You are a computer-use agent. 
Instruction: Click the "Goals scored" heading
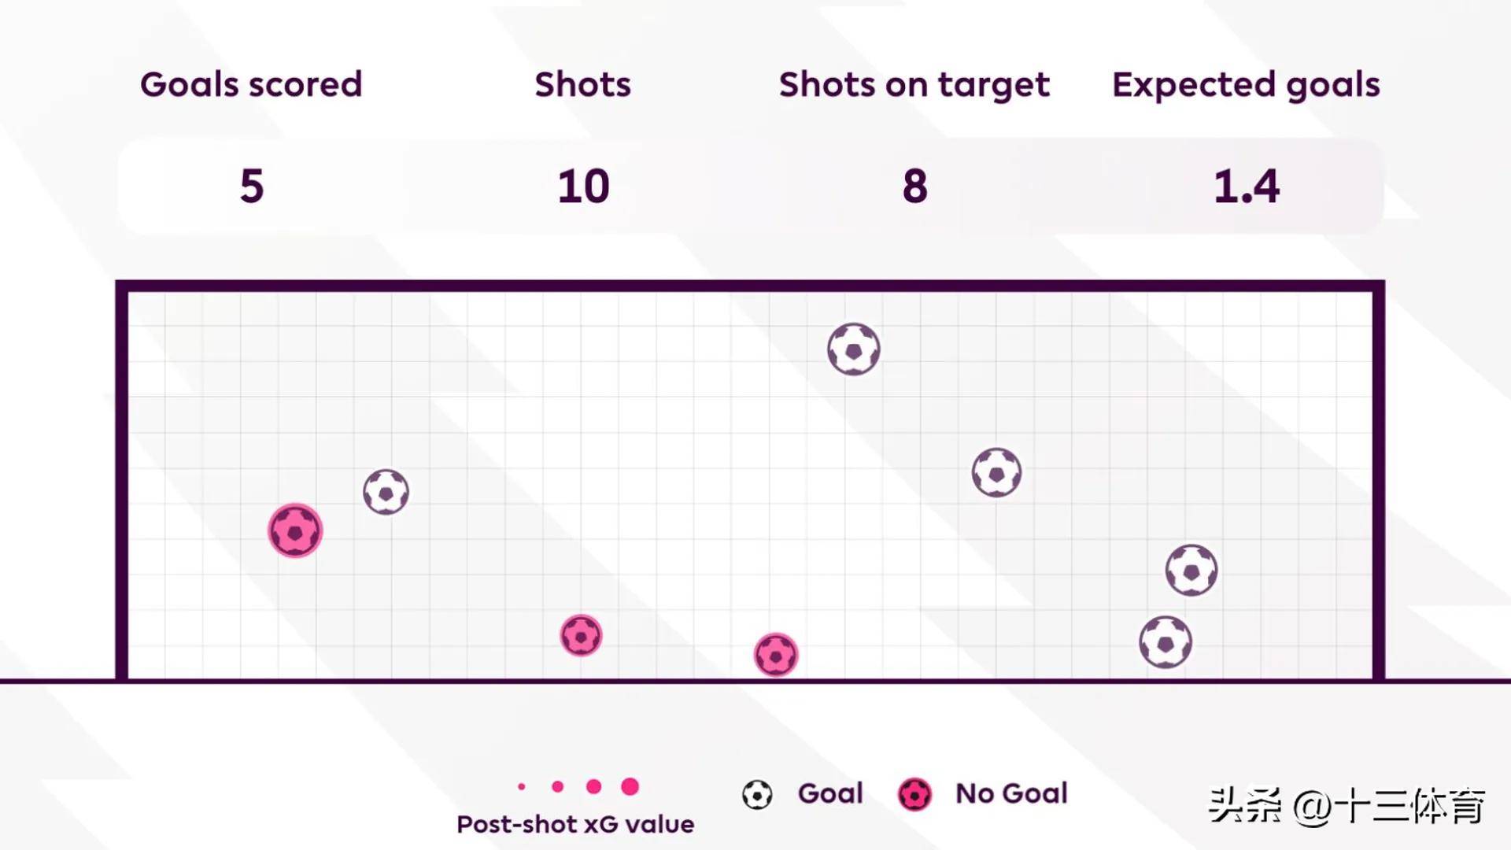tap(251, 84)
